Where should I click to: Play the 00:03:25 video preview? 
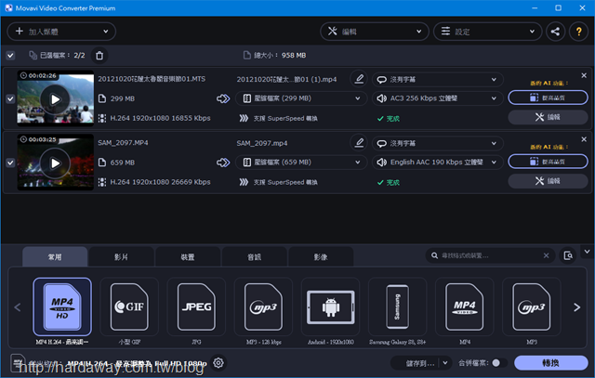point(56,163)
